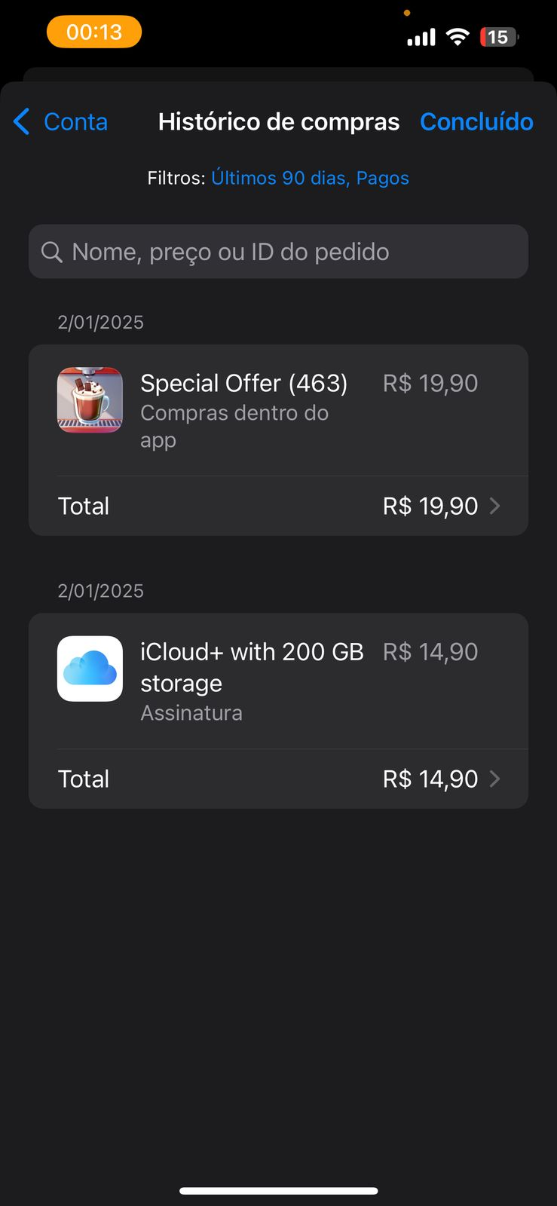Viewport: 557px width, 1206px height.
Task: Tap the iCloud cloud icon
Action: 90,669
